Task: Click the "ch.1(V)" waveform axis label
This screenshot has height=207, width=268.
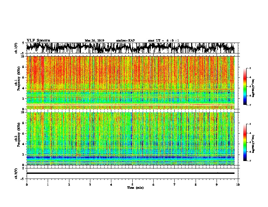Action: (16, 48)
